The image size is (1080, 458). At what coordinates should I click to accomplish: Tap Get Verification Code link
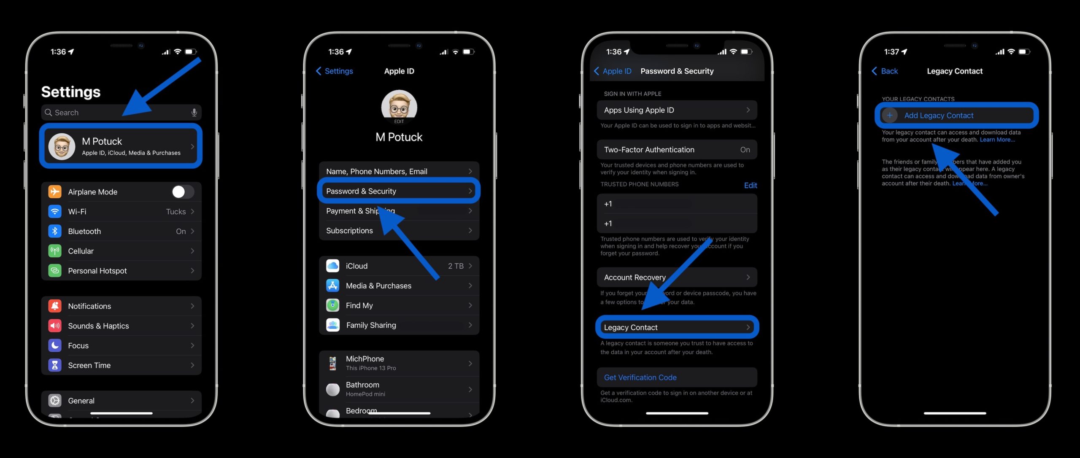640,377
